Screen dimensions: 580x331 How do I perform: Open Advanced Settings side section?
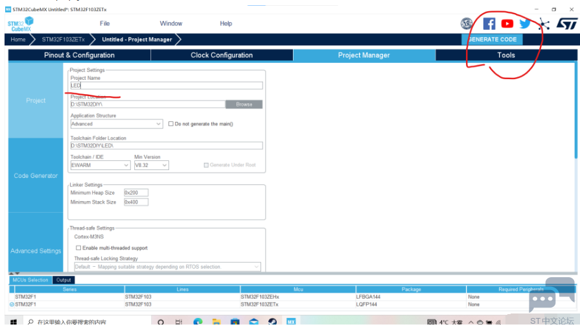[36, 251]
